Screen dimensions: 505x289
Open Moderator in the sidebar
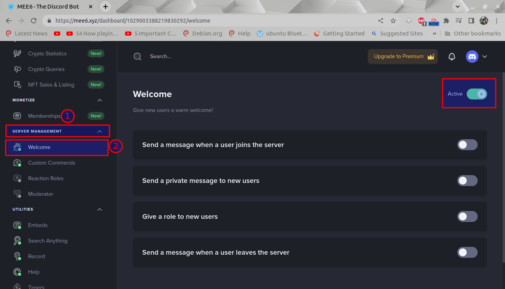click(x=41, y=194)
